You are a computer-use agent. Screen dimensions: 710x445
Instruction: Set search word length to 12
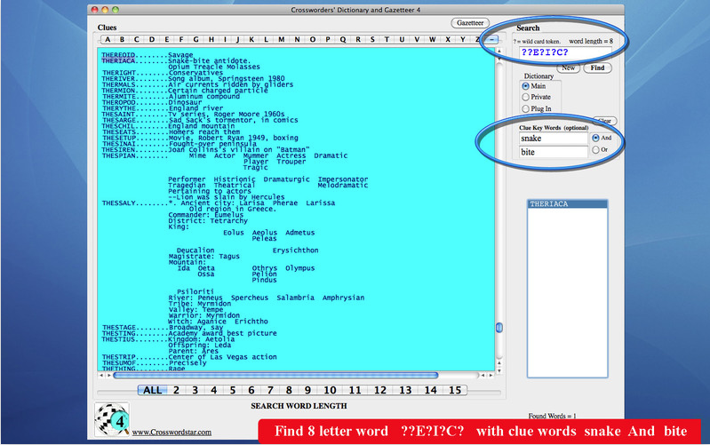click(x=380, y=390)
